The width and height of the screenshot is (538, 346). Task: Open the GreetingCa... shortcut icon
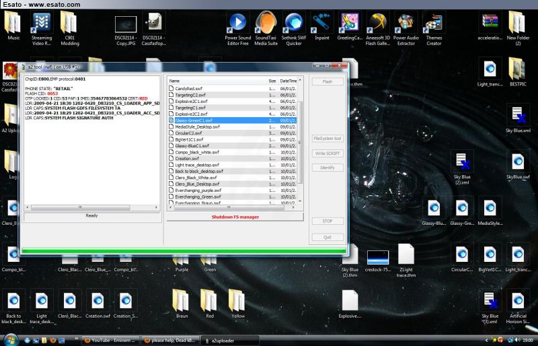click(350, 26)
